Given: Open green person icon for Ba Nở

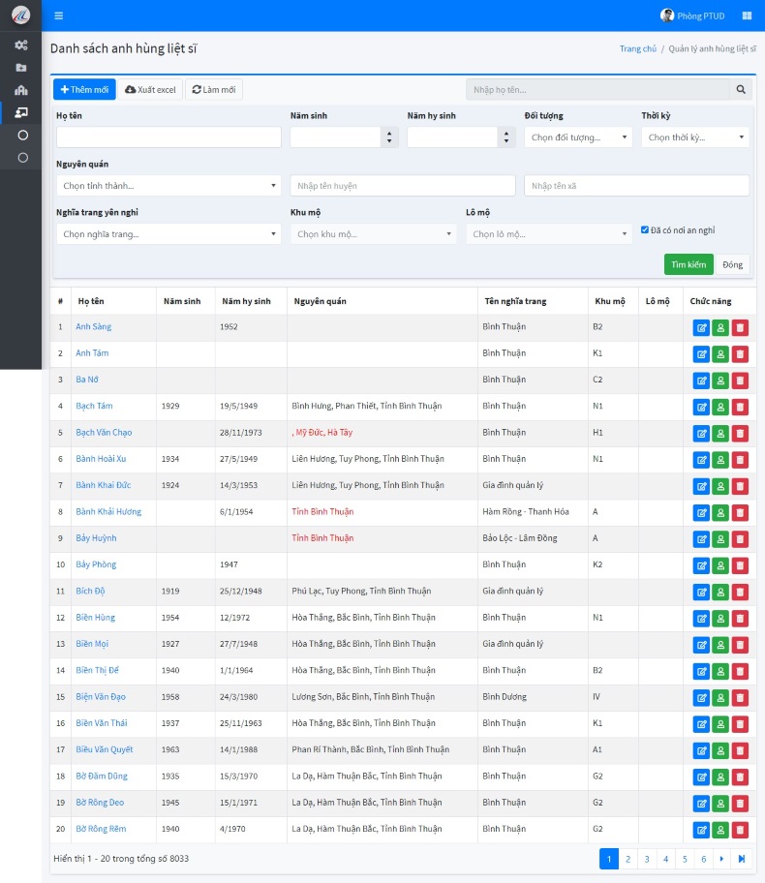Looking at the screenshot, I should (x=720, y=381).
